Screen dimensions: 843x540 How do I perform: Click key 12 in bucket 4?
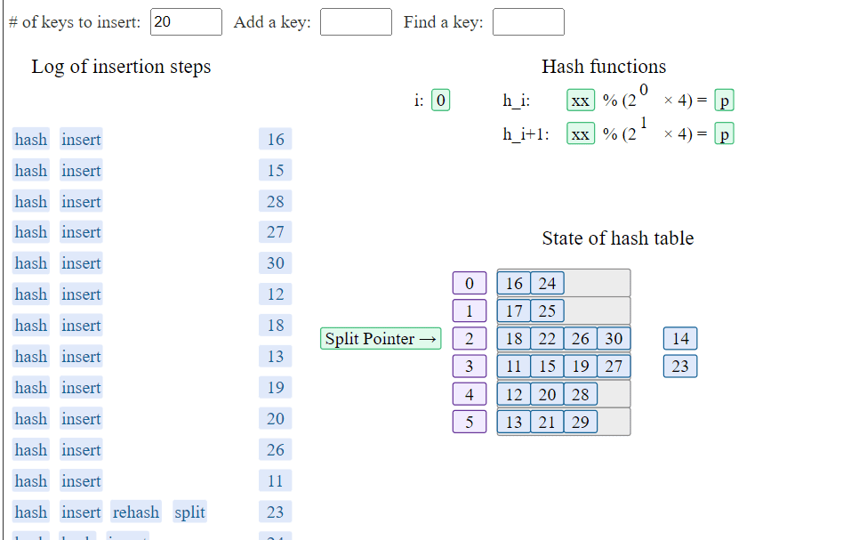(514, 394)
